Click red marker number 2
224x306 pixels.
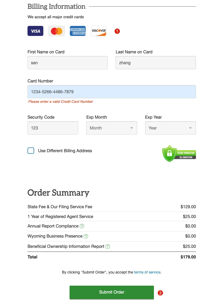coord(160,293)
